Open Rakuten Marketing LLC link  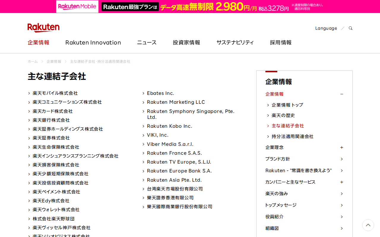coord(176,102)
